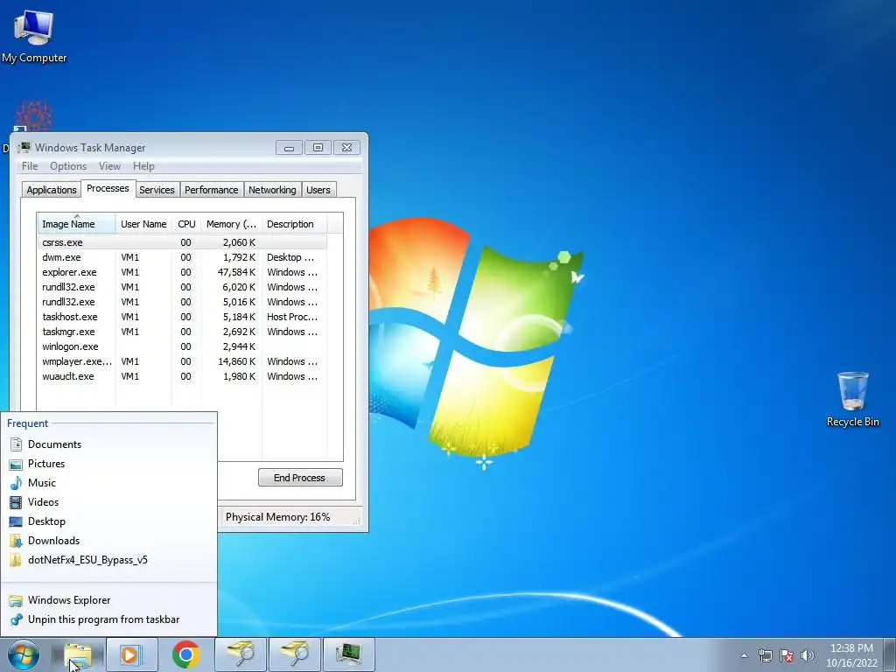Unpin this program from taskbar
This screenshot has height=672, width=896.
(x=108, y=619)
